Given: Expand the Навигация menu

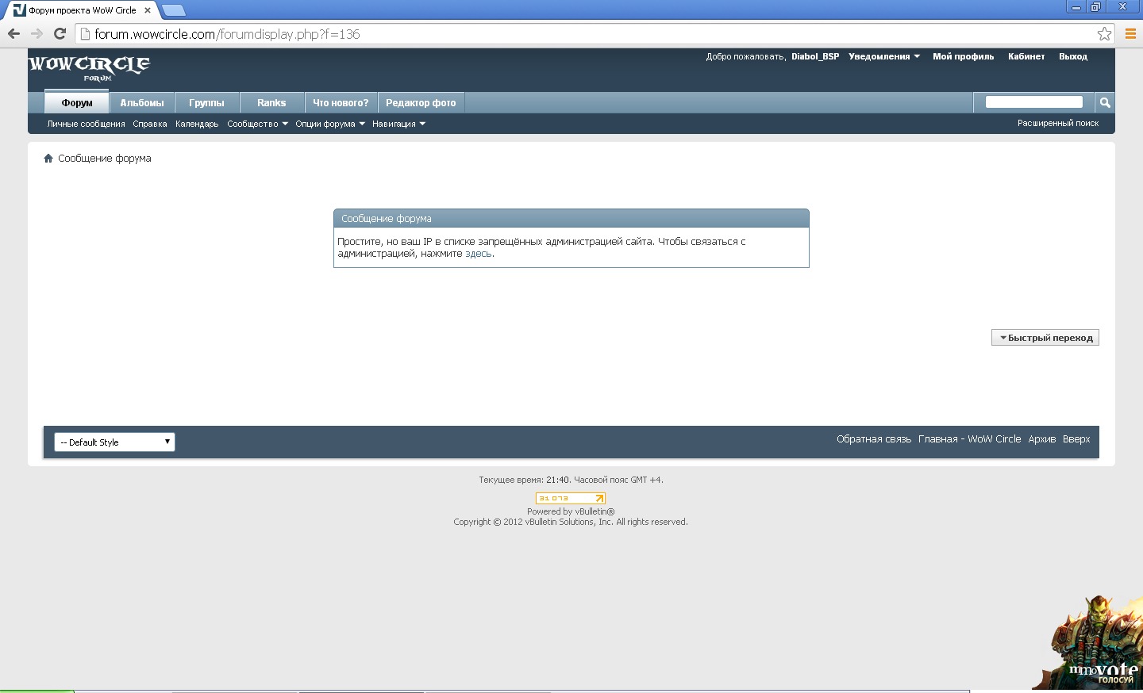Looking at the screenshot, I should pyautogui.click(x=398, y=124).
